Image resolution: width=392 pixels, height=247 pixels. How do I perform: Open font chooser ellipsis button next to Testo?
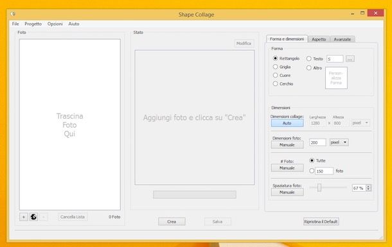point(350,59)
